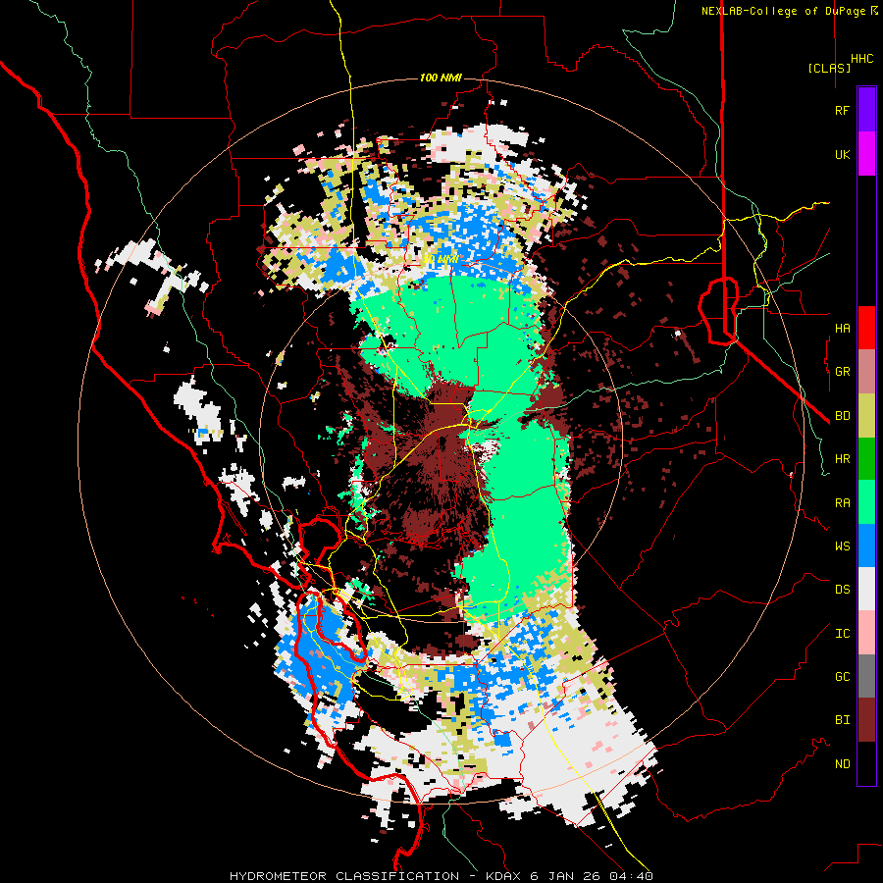Click the purple RF legend color swatch

pos(866,110)
